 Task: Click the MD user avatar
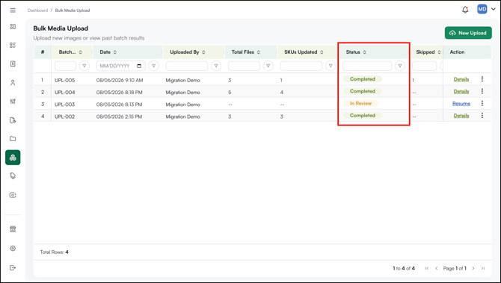click(x=482, y=9)
